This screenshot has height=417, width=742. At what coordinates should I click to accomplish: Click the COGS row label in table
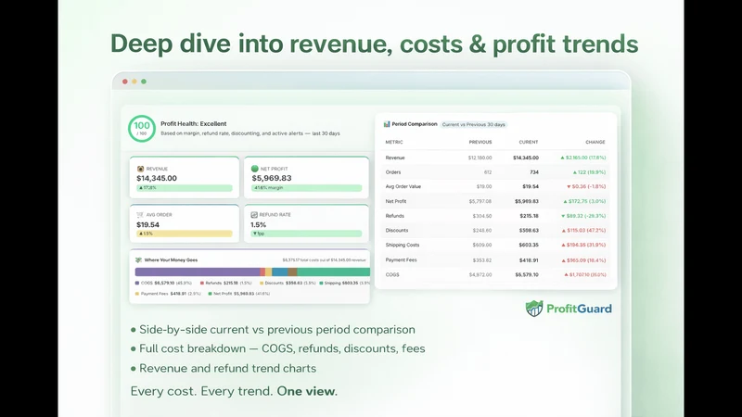pos(392,274)
